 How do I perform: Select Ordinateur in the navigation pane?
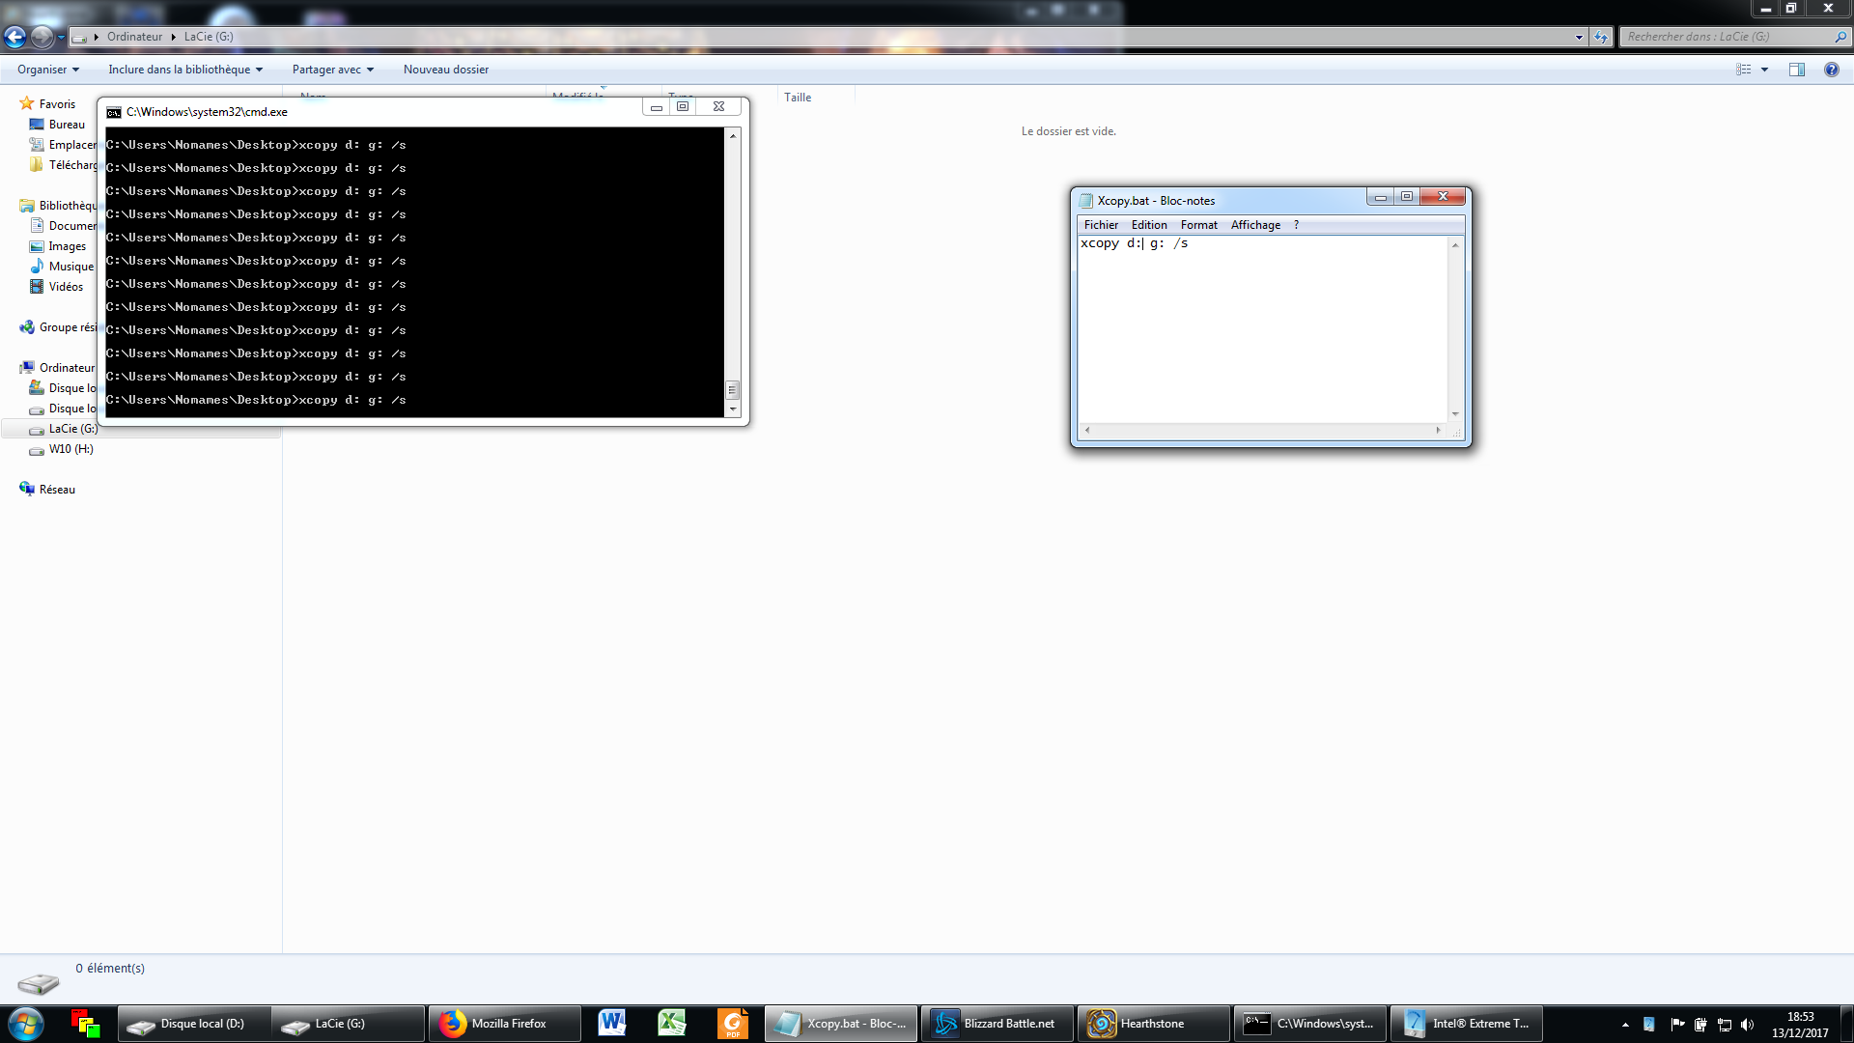67,368
